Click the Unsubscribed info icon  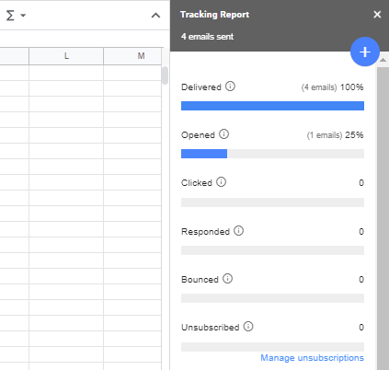[x=248, y=327]
